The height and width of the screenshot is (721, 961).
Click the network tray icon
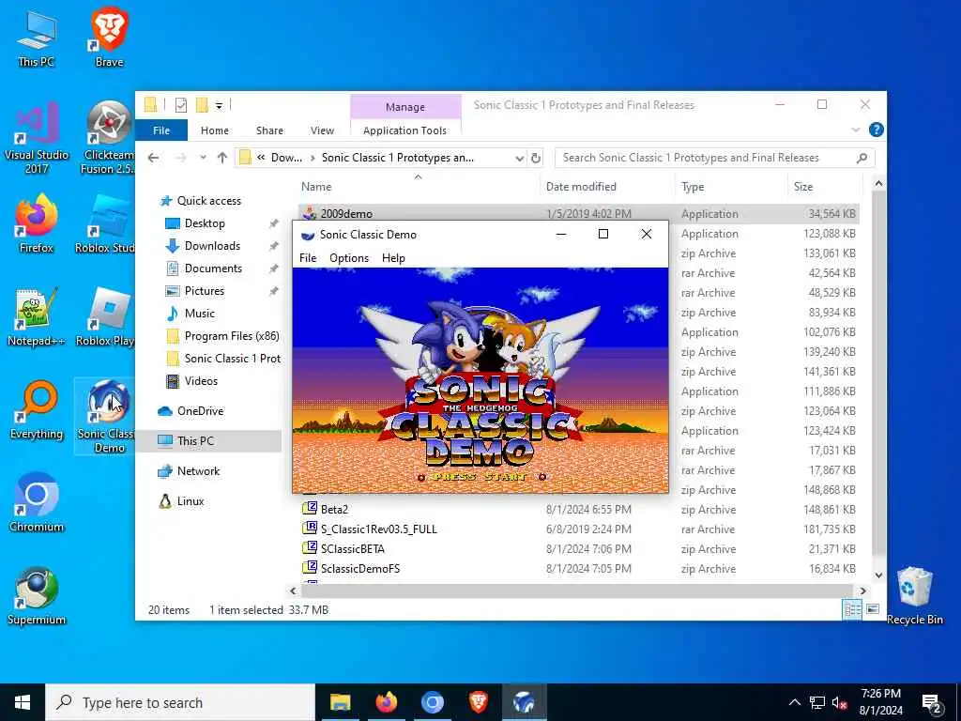(817, 703)
